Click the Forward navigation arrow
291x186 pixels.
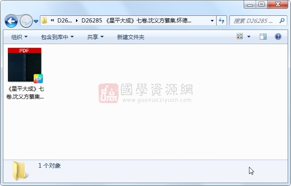[x=26, y=21]
